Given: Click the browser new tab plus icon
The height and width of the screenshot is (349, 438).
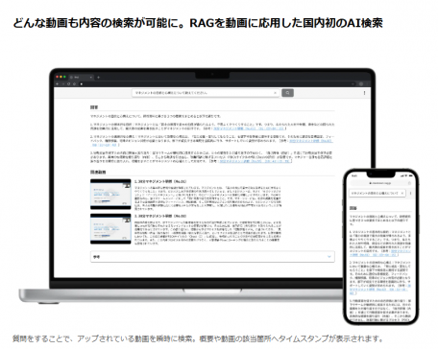Looking at the screenshot, I should (98, 77).
